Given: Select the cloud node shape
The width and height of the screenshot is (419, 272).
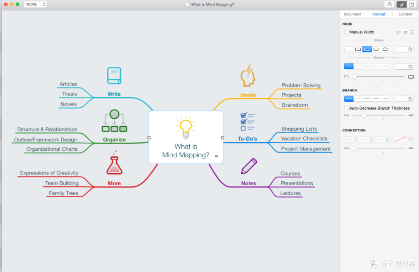Looking at the screenshot, I should point(385,49).
